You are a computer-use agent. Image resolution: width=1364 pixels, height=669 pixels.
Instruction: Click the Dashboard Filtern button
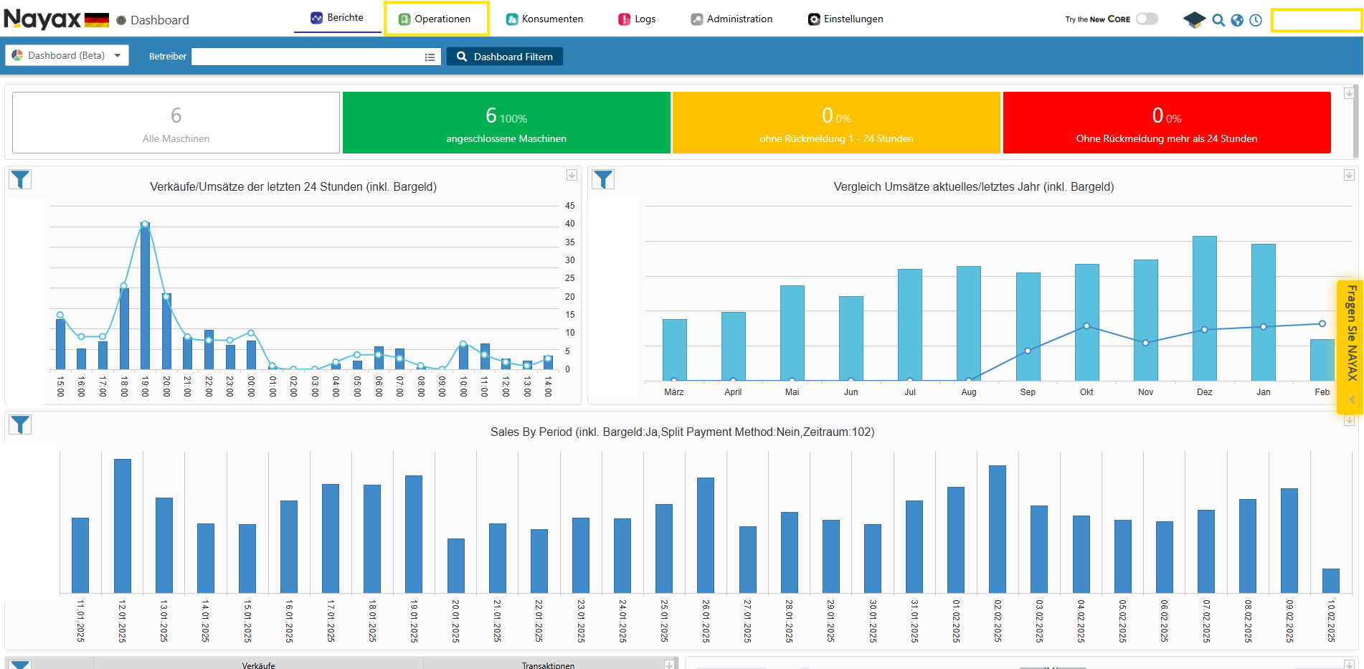click(x=505, y=57)
